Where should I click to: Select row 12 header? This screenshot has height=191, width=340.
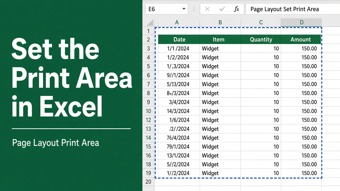148,120
